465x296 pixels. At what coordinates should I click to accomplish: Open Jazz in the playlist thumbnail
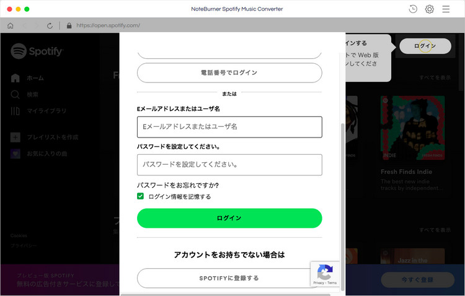[412, 256]
